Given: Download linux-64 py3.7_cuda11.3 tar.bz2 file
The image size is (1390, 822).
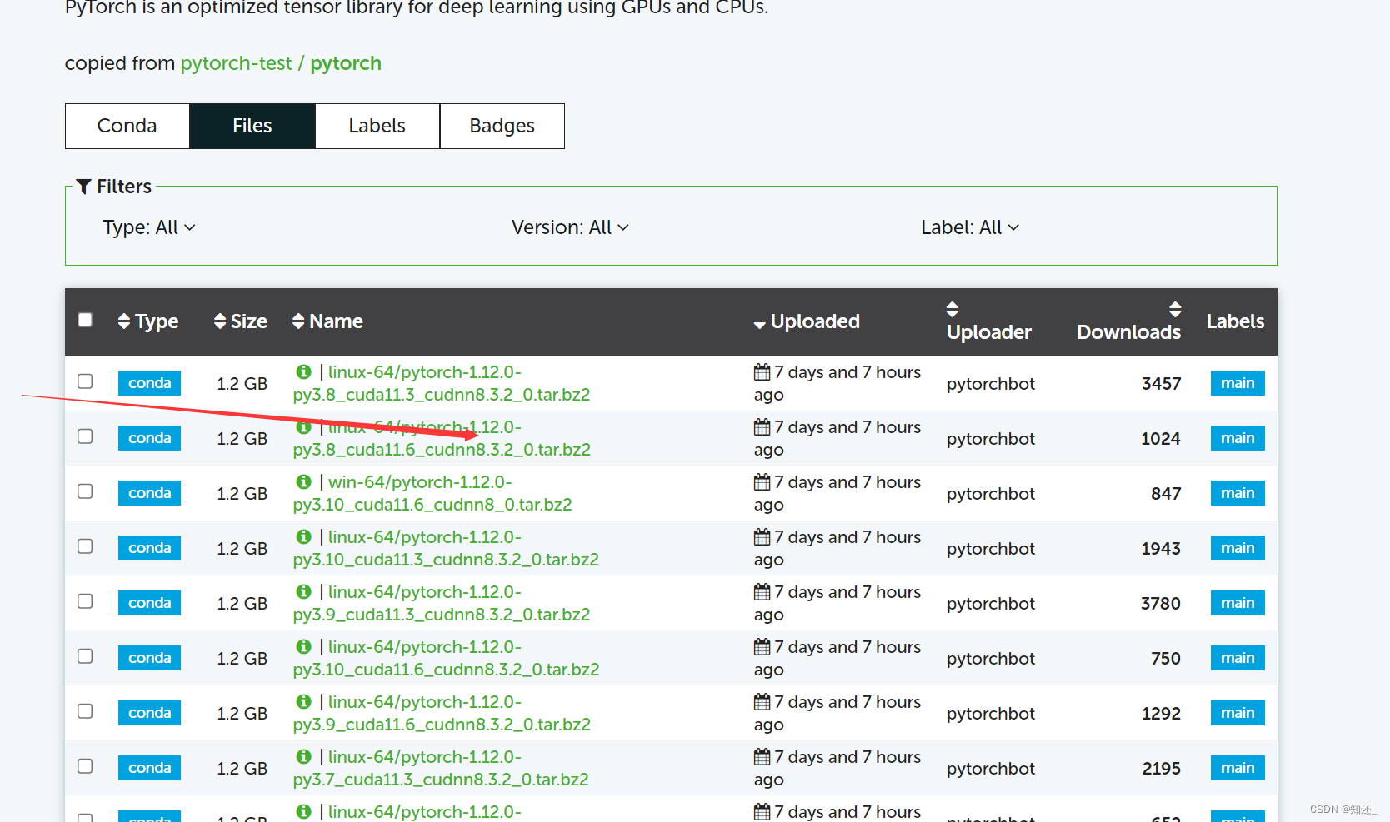Looking at the screenshot, I should (441, 768).
